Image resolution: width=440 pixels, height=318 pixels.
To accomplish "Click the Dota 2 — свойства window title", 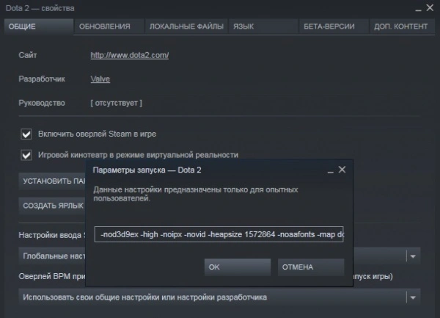I will click(40, 8).
